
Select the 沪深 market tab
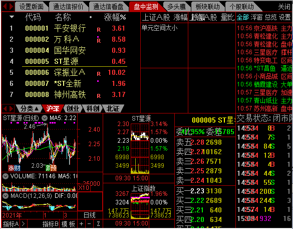53,108
